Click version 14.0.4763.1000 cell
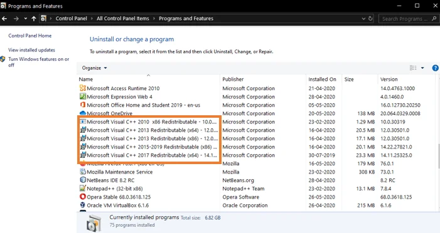 coord(397,88)
